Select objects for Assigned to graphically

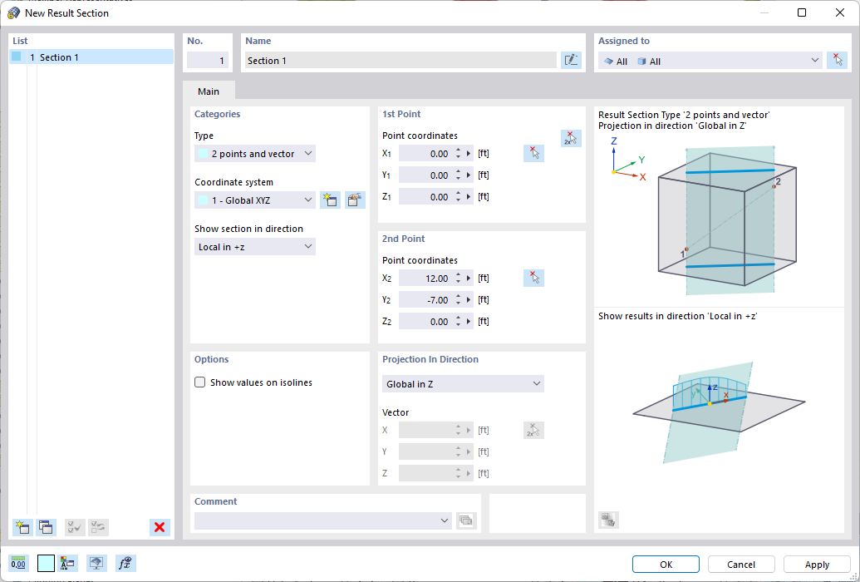click(838, 59)
